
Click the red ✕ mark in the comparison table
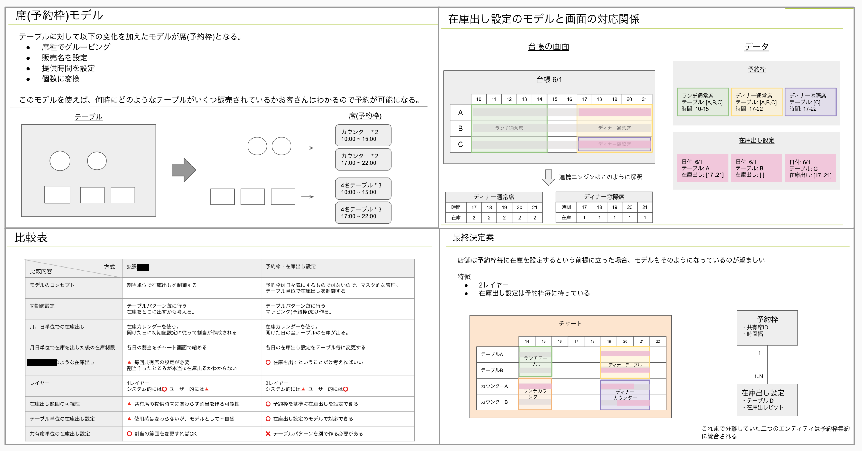pyautogui.click(x=268, y=434)
